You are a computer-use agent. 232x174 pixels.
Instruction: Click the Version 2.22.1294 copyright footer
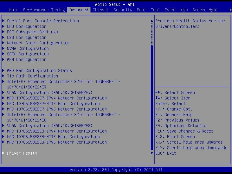[x=116, y=170]
